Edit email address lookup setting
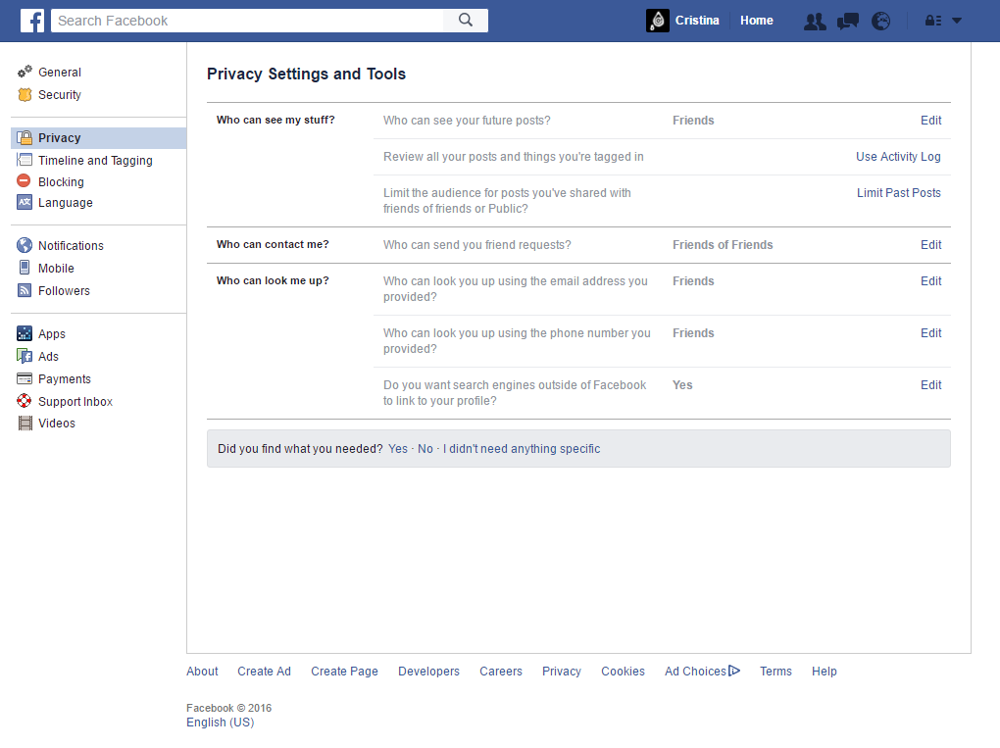 pyautogui.click(x=930, y=281)
